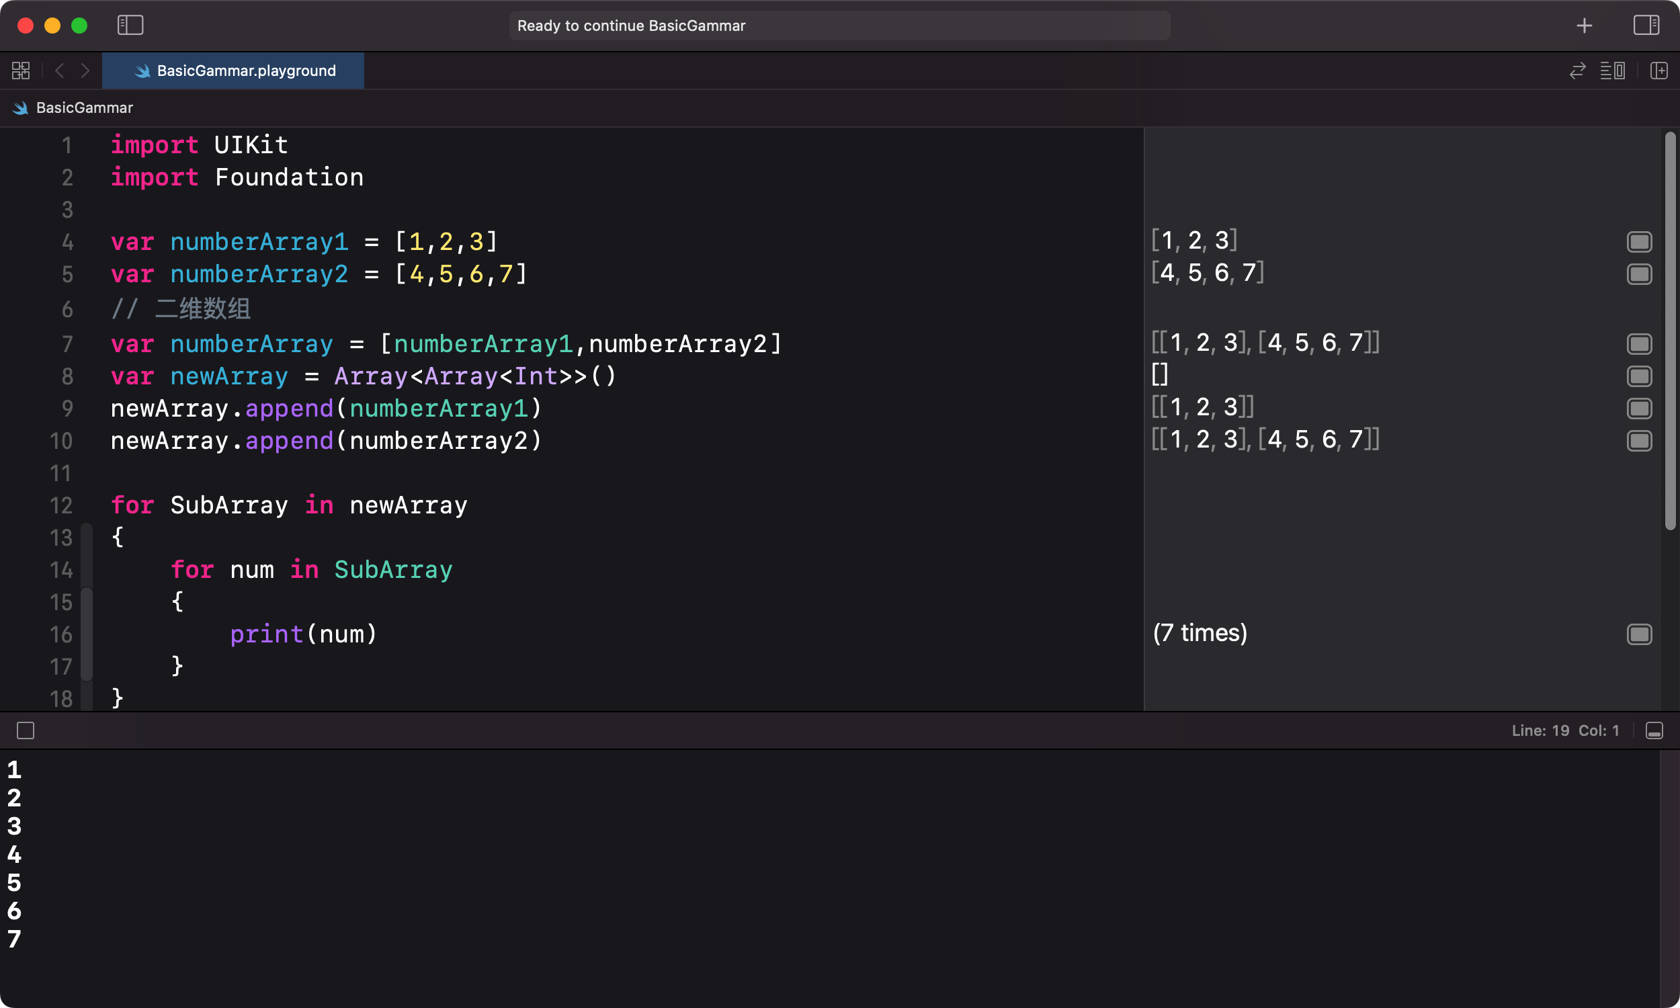The width and height of the screenshot is (1680, 1008).
Task: Show result view for empty [] result
Action: coord(1639,376)
